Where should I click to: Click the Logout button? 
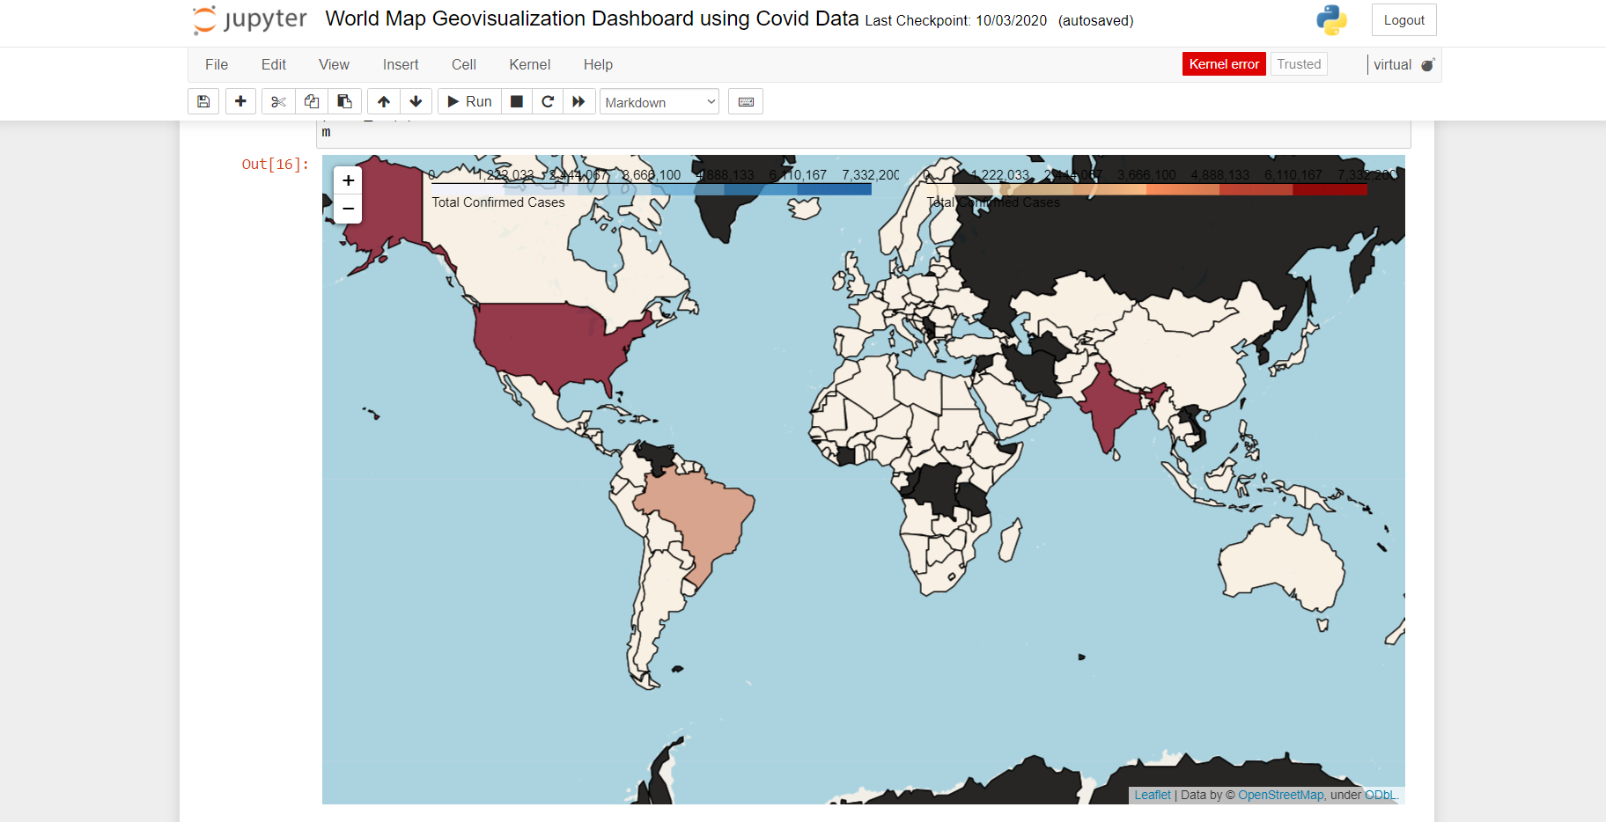1403,20
